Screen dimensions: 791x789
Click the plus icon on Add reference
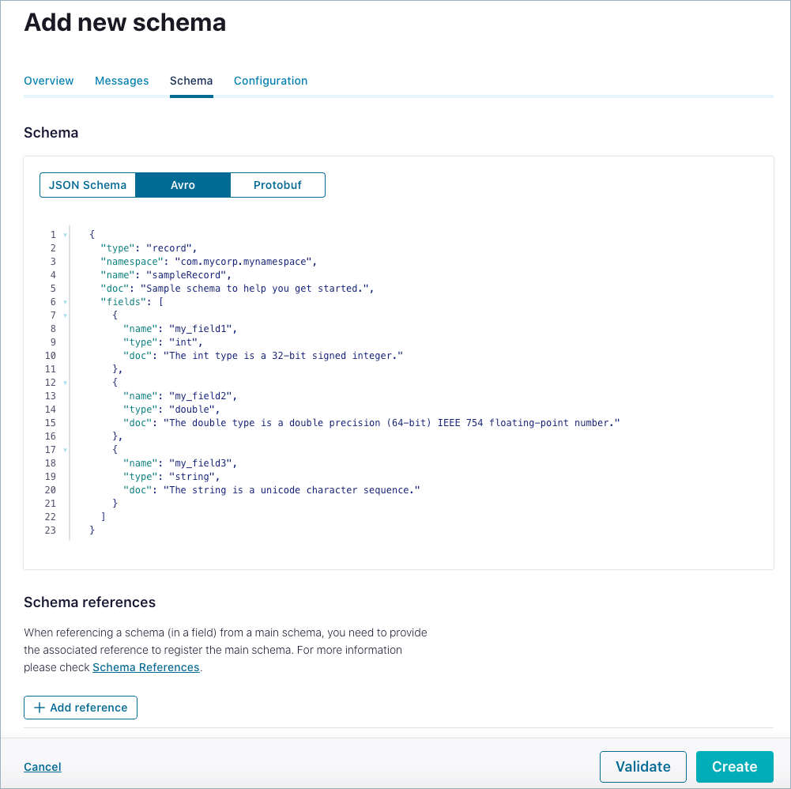pyautogui.click(x=39, y=708)
